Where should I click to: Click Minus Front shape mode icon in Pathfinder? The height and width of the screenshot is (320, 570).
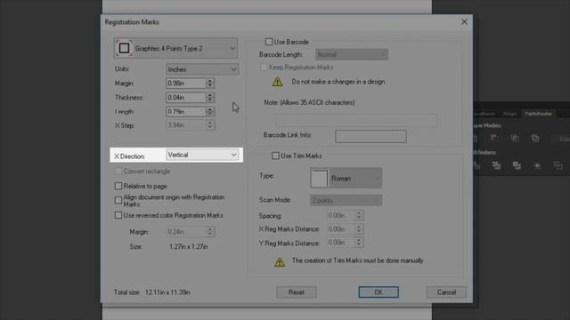[x=493, y=138]
